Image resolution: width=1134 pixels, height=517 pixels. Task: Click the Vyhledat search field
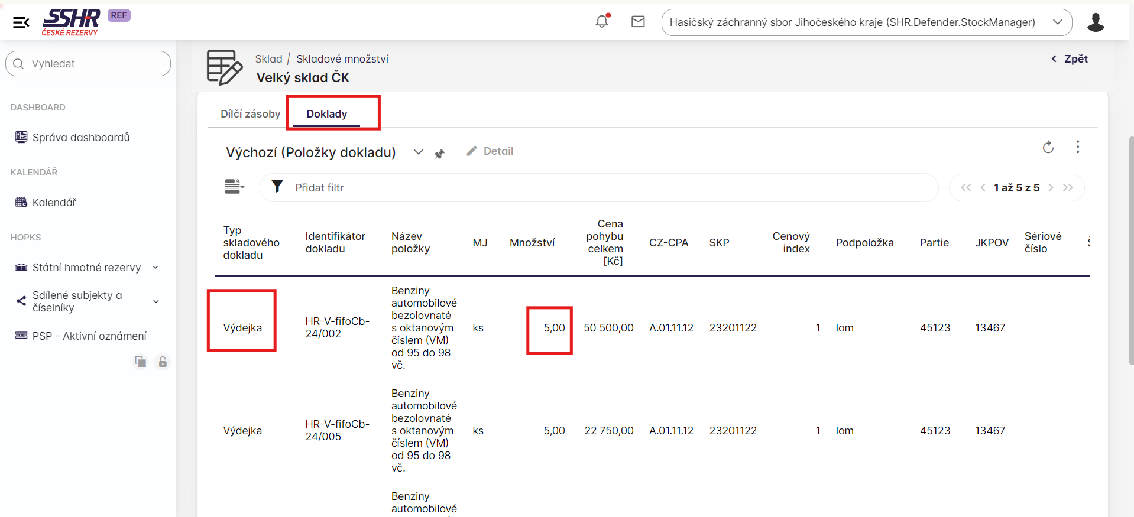[89, 64]
